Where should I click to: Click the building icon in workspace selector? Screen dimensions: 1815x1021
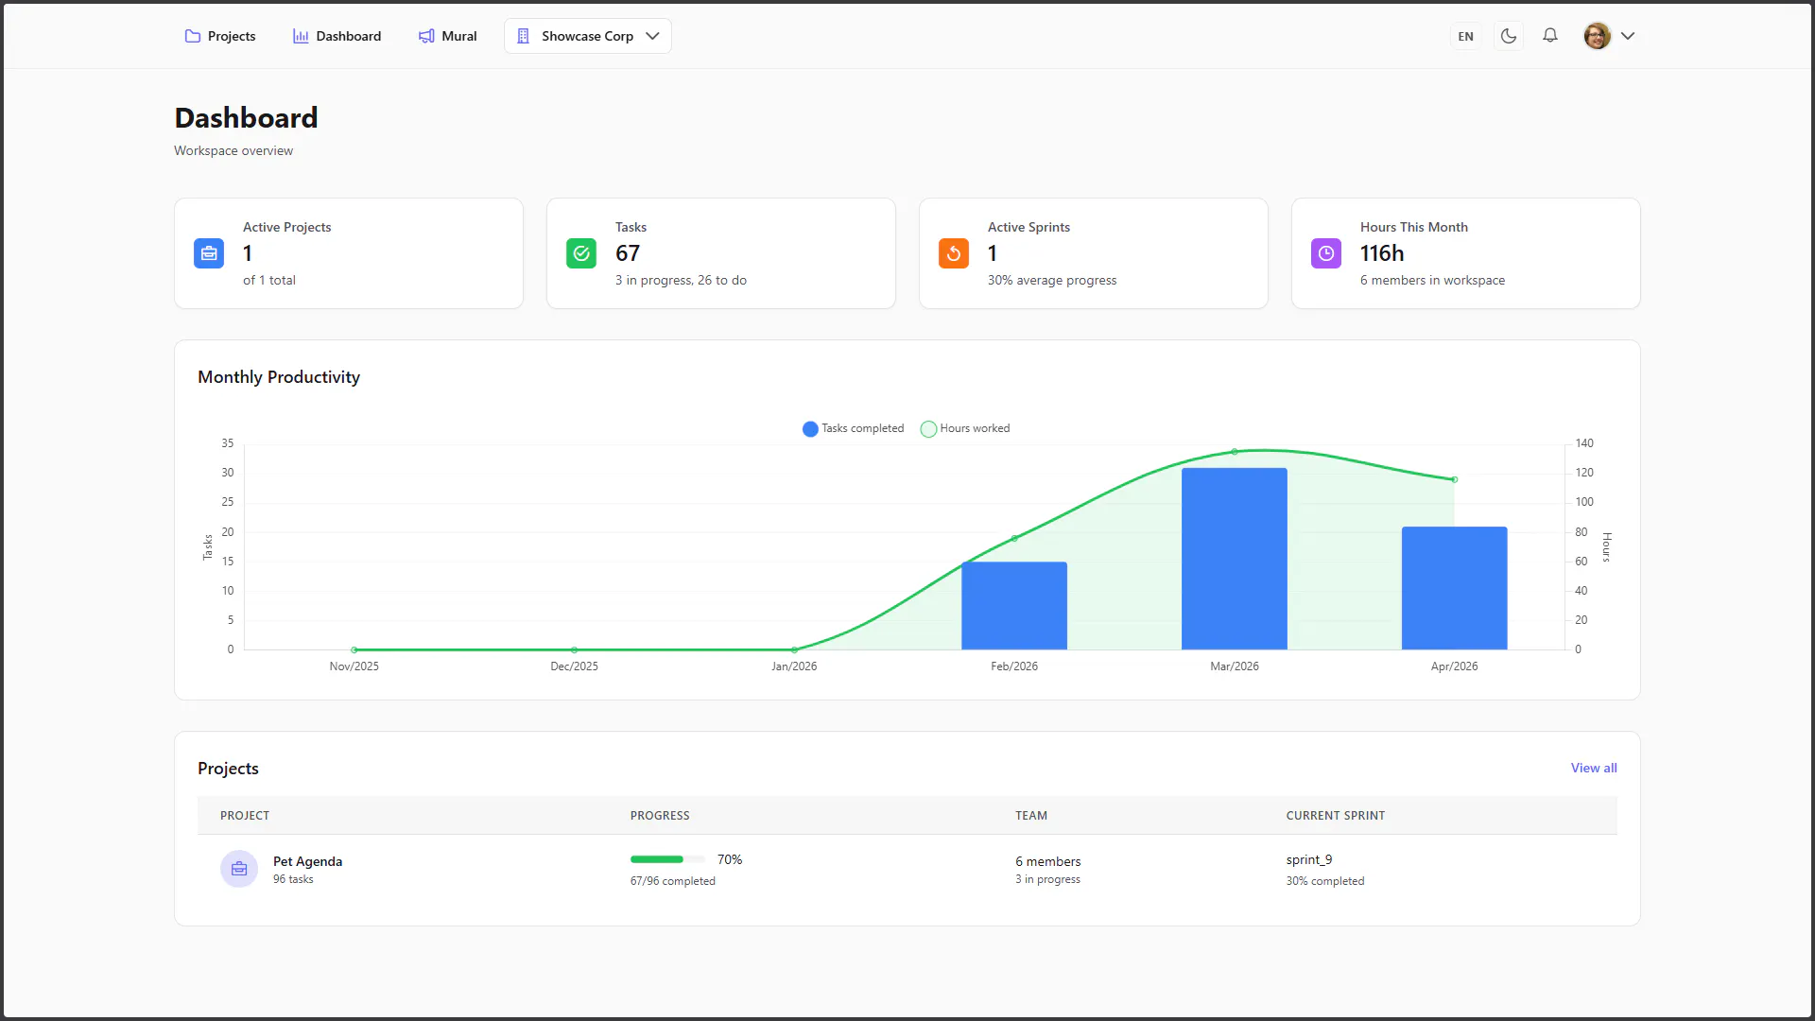(x=523, y=36)
